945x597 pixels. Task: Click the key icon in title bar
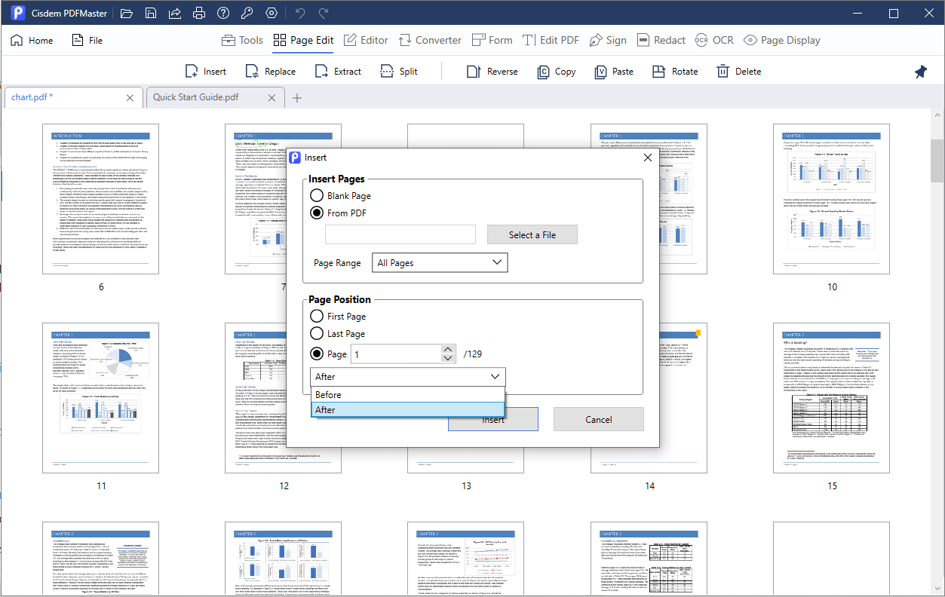click(x=247, y=14)
